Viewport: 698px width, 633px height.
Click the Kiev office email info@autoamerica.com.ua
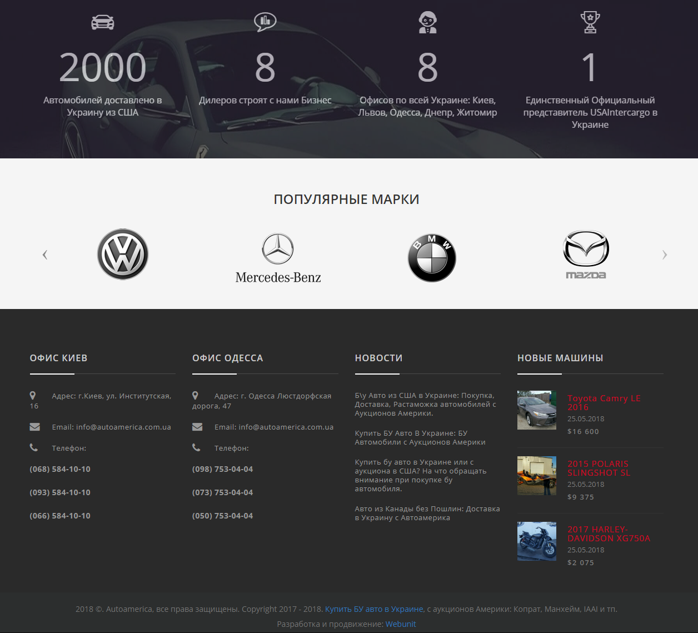point(123,427)
